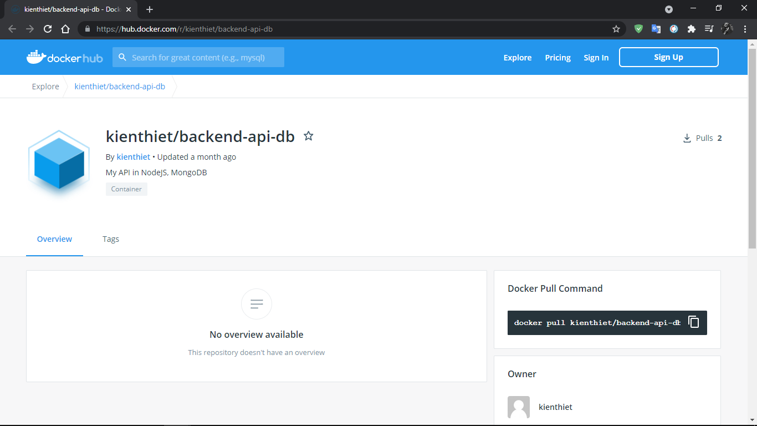757x426 pixels.
Task: Open the Explore navigation link
Action: 517,58
